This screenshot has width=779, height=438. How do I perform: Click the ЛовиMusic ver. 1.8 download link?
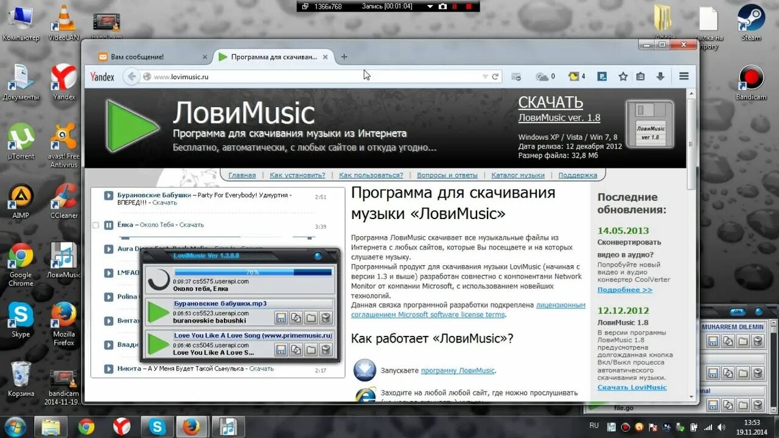(559, 118)
